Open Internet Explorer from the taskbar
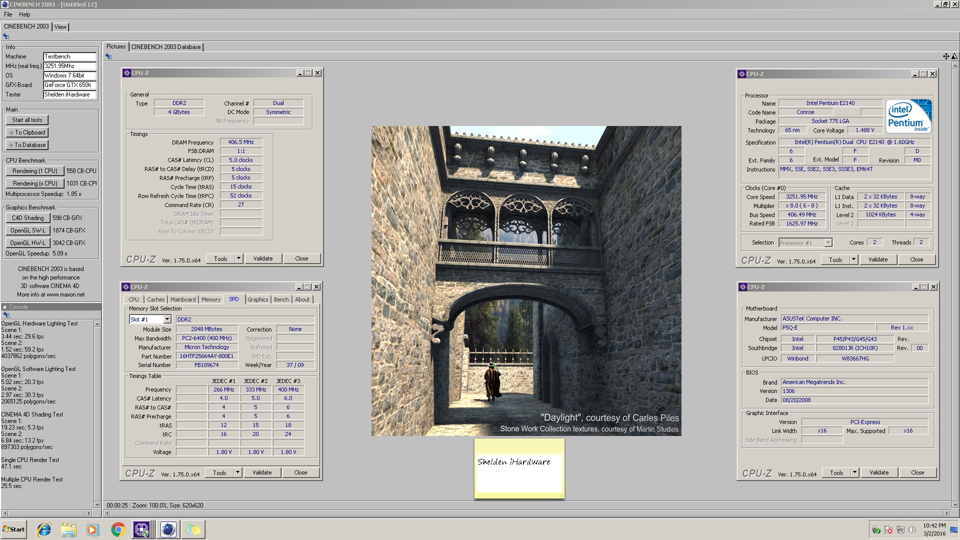The image size is (960, 540). pyautogui.click(x=44, y=529)
